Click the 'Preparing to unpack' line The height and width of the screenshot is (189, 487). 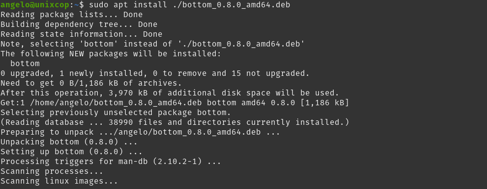click(x=140, y=132)
